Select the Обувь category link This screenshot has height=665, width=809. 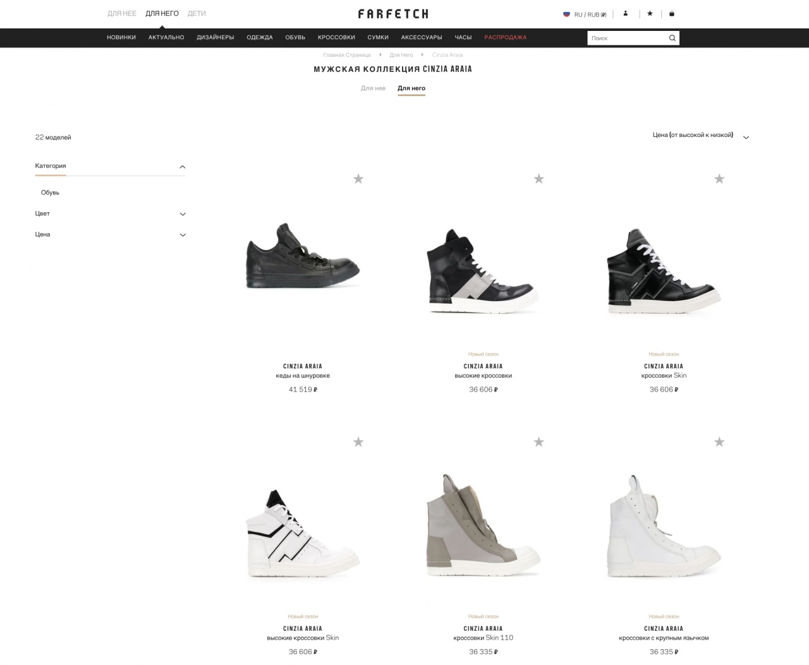(50, 193)
